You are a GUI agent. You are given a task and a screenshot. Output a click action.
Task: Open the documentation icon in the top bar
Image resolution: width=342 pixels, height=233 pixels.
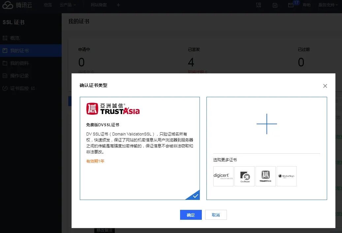coord(275,5)
